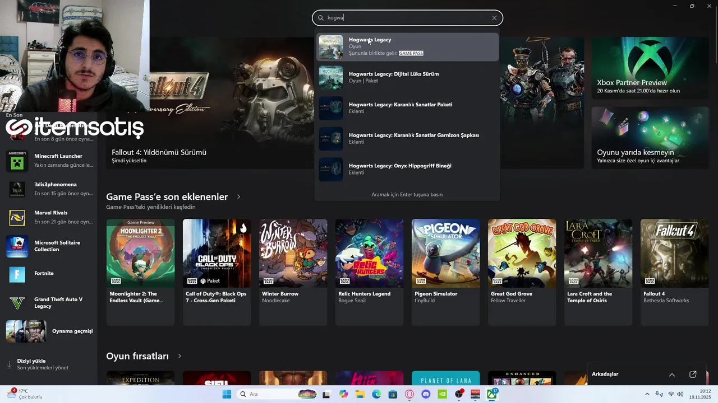Click into the search field containing 'hogwa'
718x403 pixels.
(407, 18)
